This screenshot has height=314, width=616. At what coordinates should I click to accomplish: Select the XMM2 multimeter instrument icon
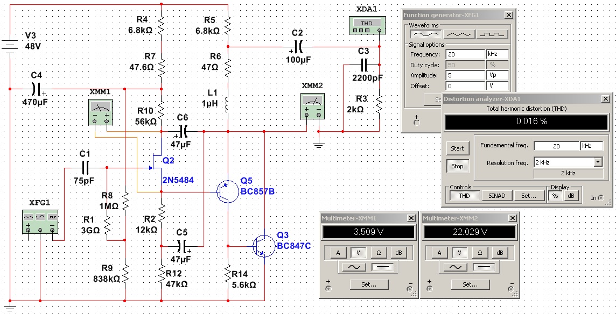coord(312,105)
